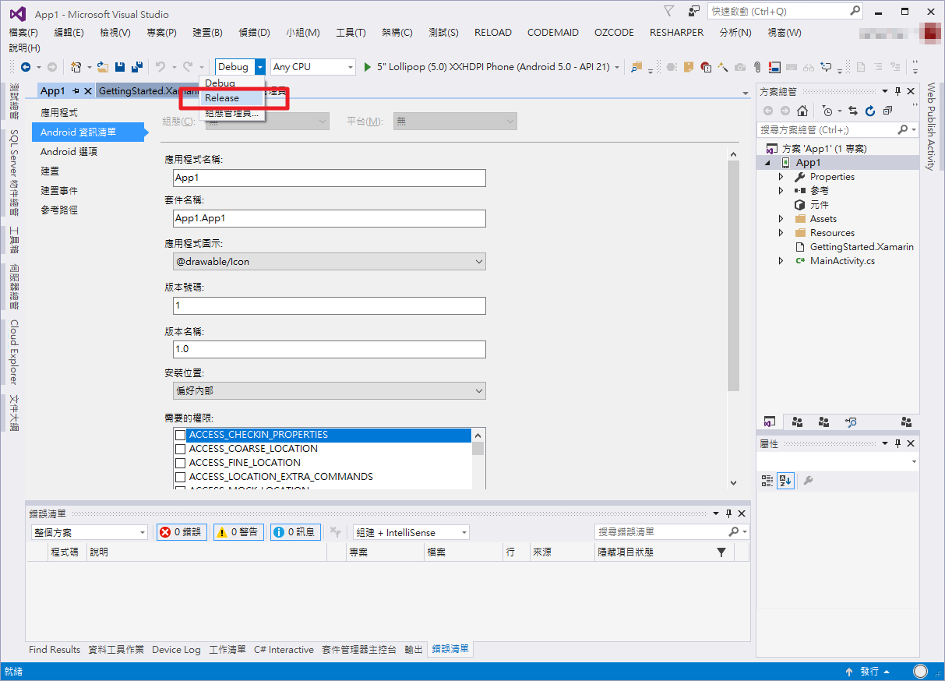Click the Alphabetical sort icon in Properties panel
The width and height of the screenshot is (945, 681).
785,481
